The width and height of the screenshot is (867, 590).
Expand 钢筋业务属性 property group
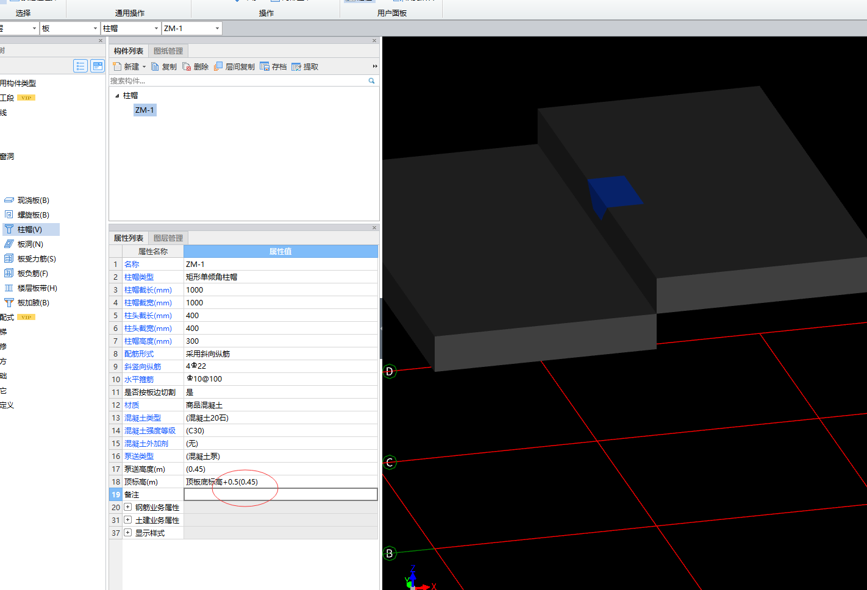[x=127, y=507]
